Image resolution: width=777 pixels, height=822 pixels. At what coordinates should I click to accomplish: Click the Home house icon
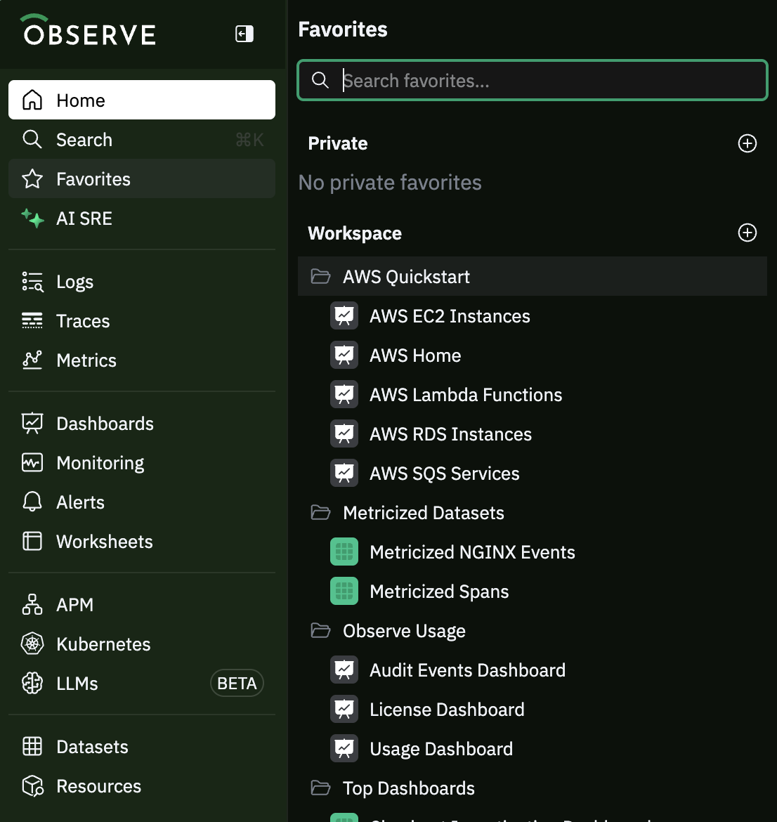pyautogui.click(x=32, y=100)
